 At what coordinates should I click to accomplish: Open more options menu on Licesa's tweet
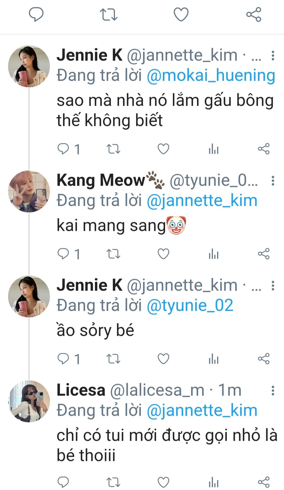coord(273,390)
